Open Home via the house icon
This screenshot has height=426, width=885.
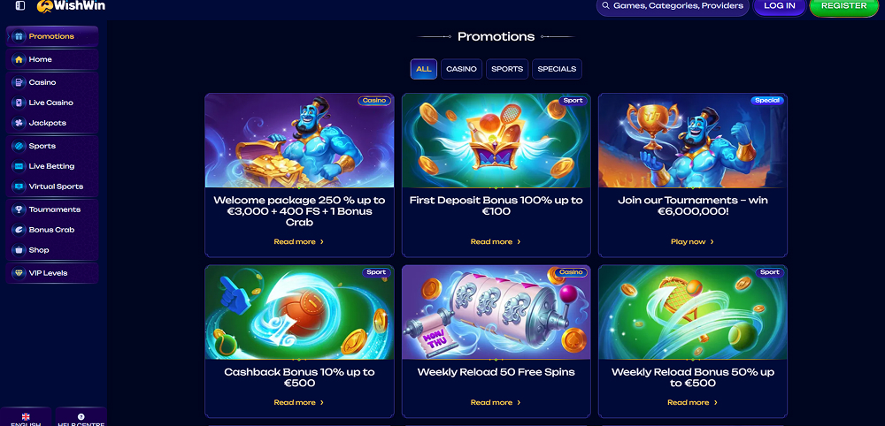click(x=19, y=59)
